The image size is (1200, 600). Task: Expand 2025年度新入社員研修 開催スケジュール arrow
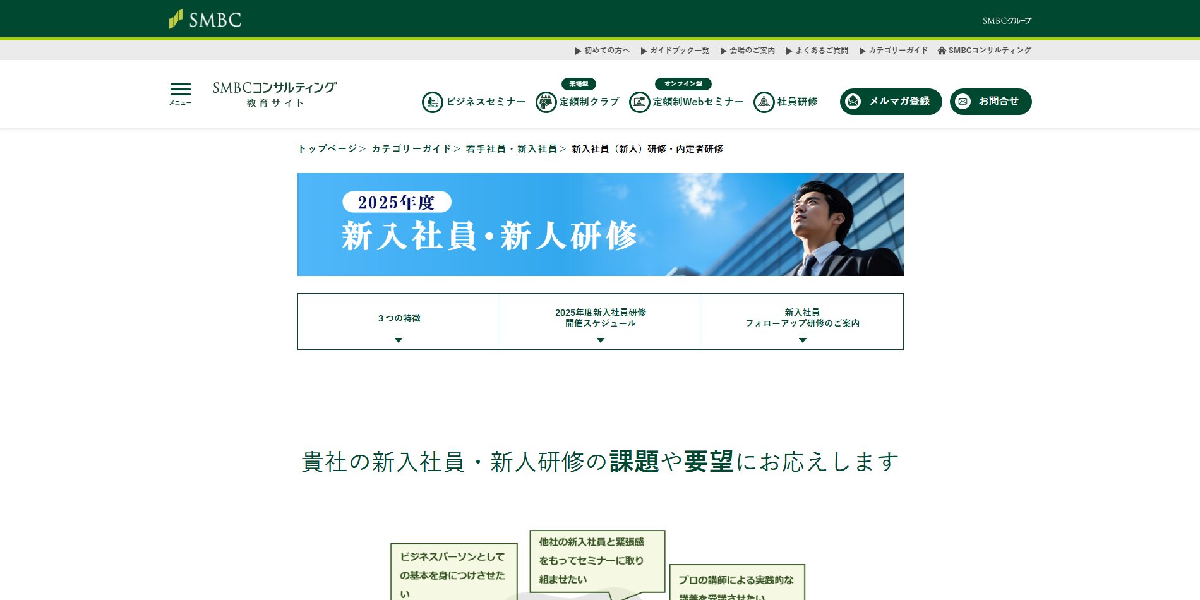coord(601,340)
